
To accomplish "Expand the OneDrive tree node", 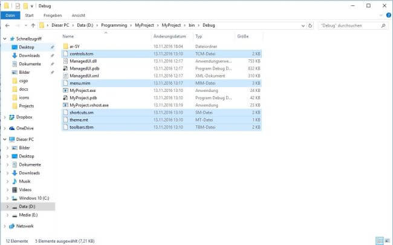I will tap(5, 128).
